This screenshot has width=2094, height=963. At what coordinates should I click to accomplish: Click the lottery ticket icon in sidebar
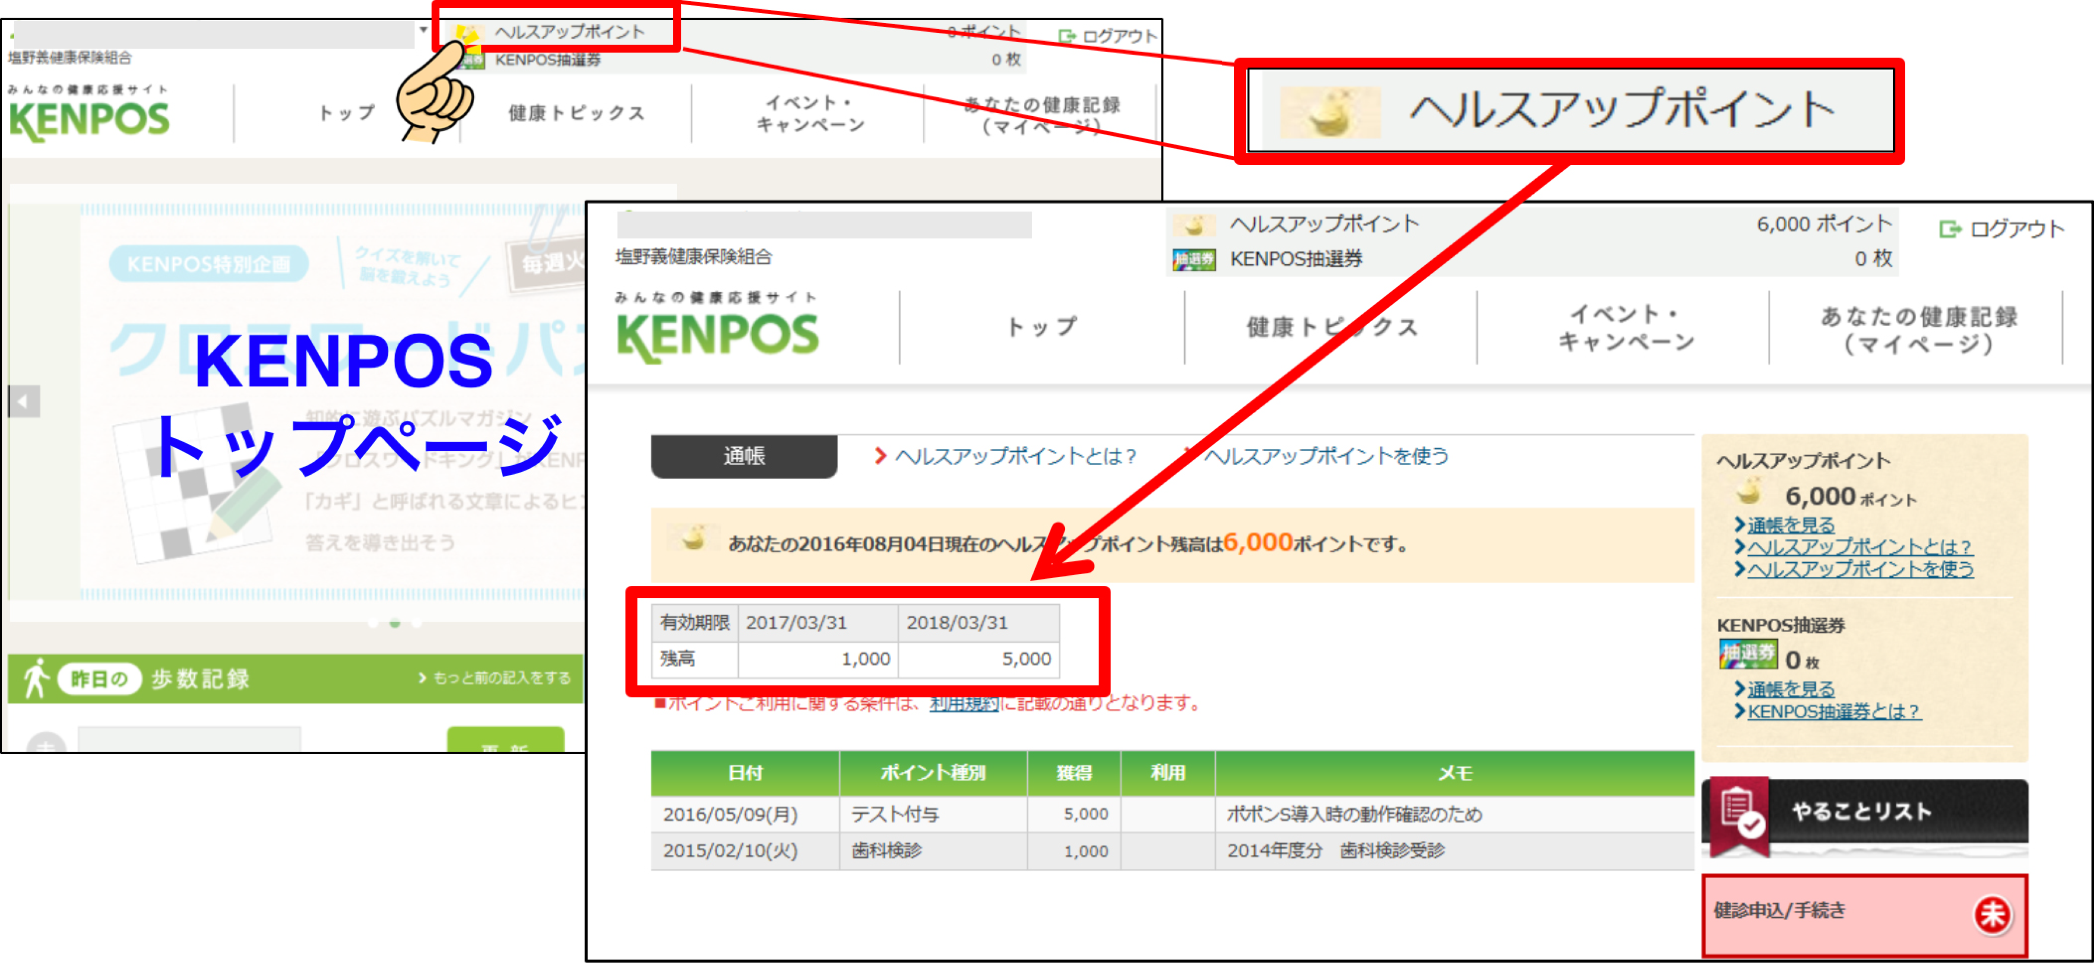coord(1748,654)
